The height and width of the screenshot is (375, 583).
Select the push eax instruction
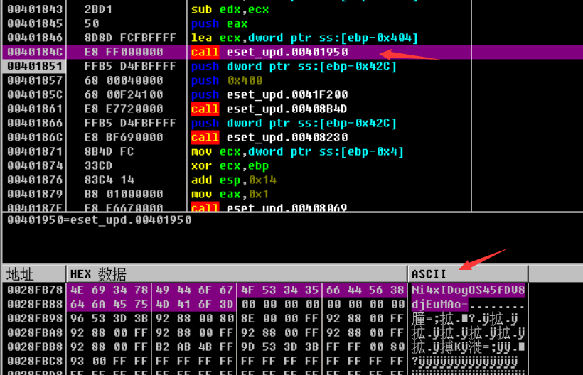(220, 23)
